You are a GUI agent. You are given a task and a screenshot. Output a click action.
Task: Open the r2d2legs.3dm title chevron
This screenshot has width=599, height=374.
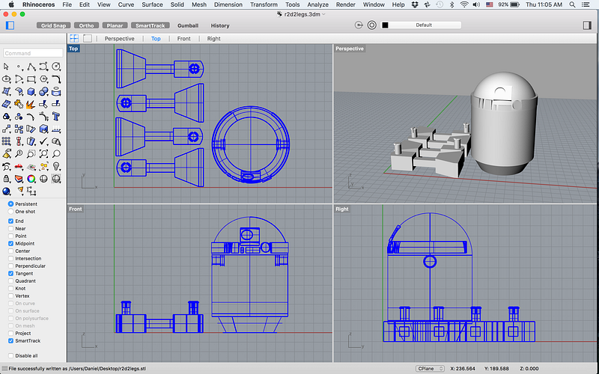point(324,14)
